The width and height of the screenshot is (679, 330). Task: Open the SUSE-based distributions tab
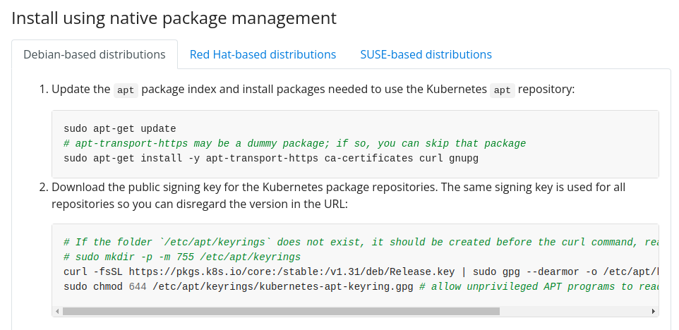pos(426,54)
